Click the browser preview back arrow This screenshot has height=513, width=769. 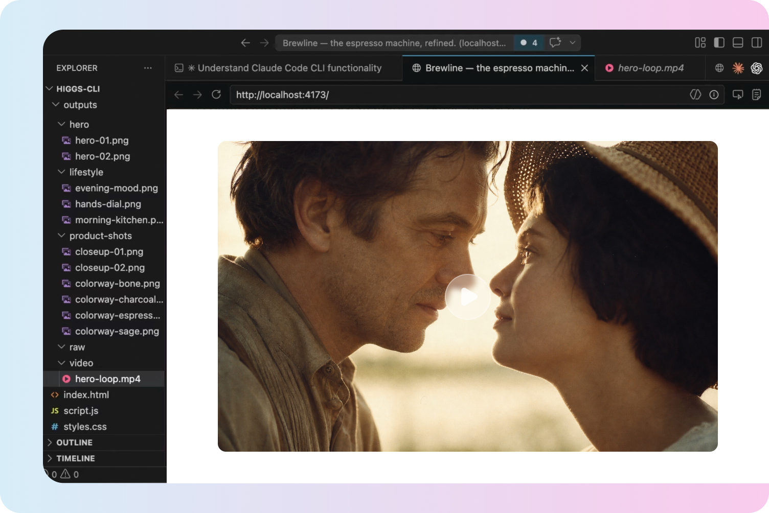point(178,95)
